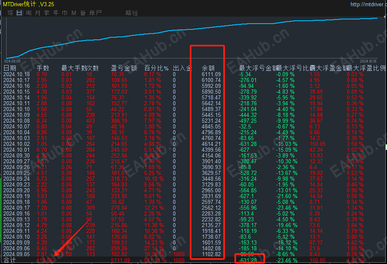
Task: Switch to the M tab
Action: pyautogui.click(x=74, y=13)
